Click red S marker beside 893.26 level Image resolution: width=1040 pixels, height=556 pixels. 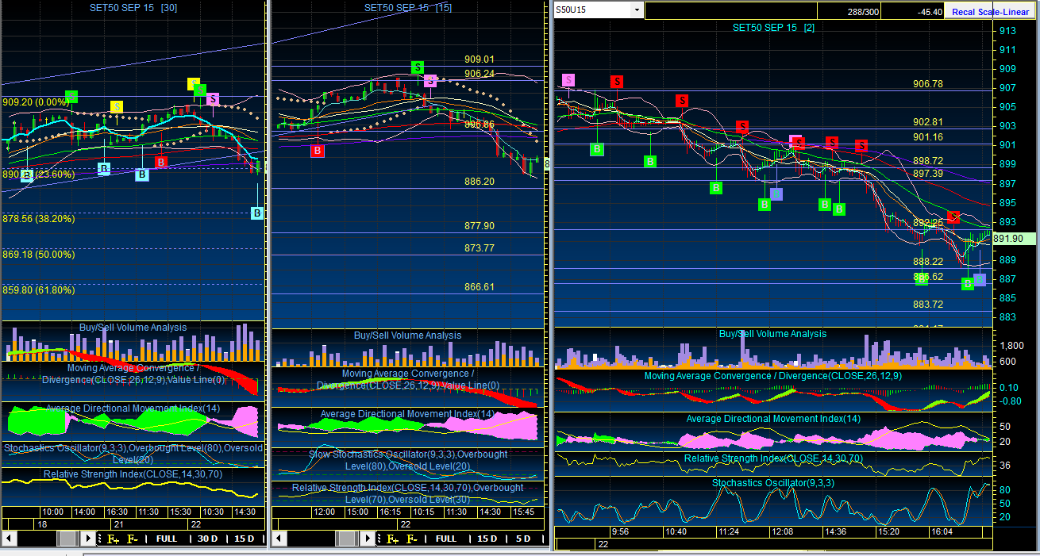(954, 217)
